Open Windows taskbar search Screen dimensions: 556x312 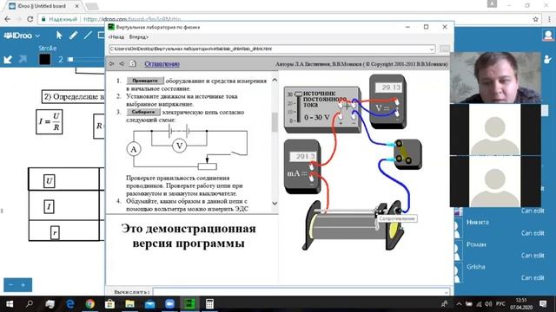(x=30, y=304)
